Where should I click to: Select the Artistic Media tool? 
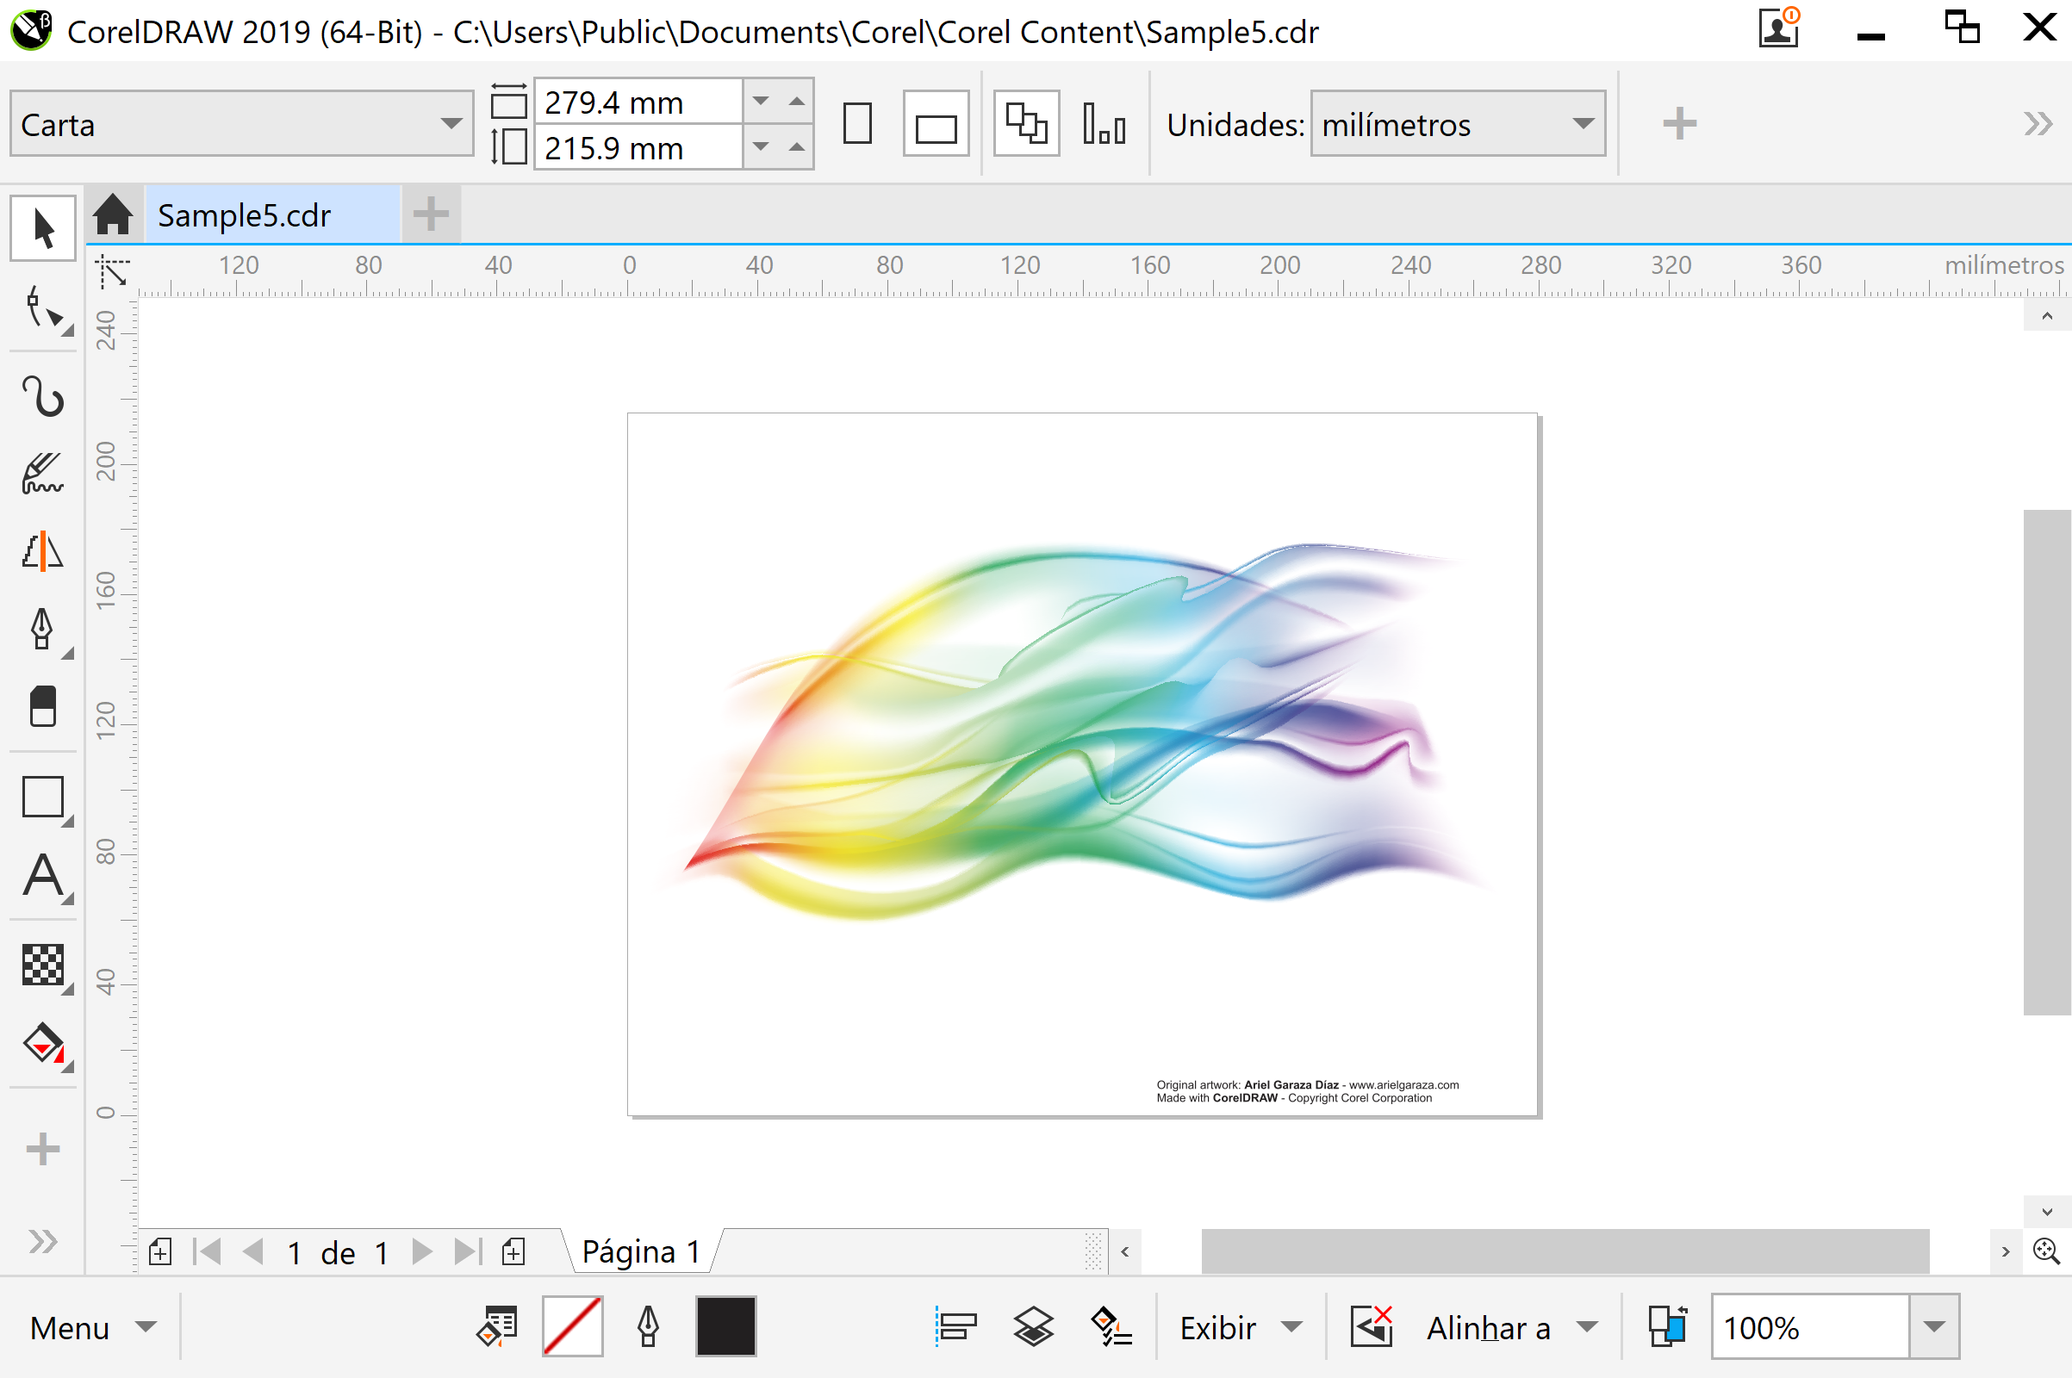click(42, 474)
